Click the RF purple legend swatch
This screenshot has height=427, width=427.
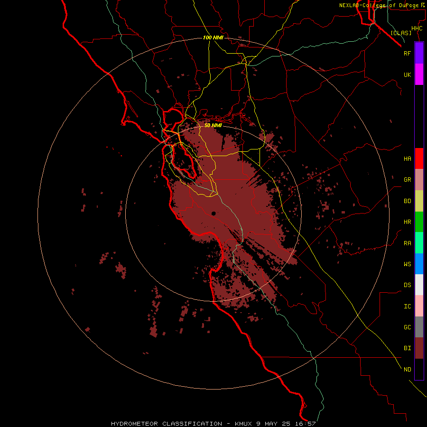pyautogui.click(x=419, y=53)
